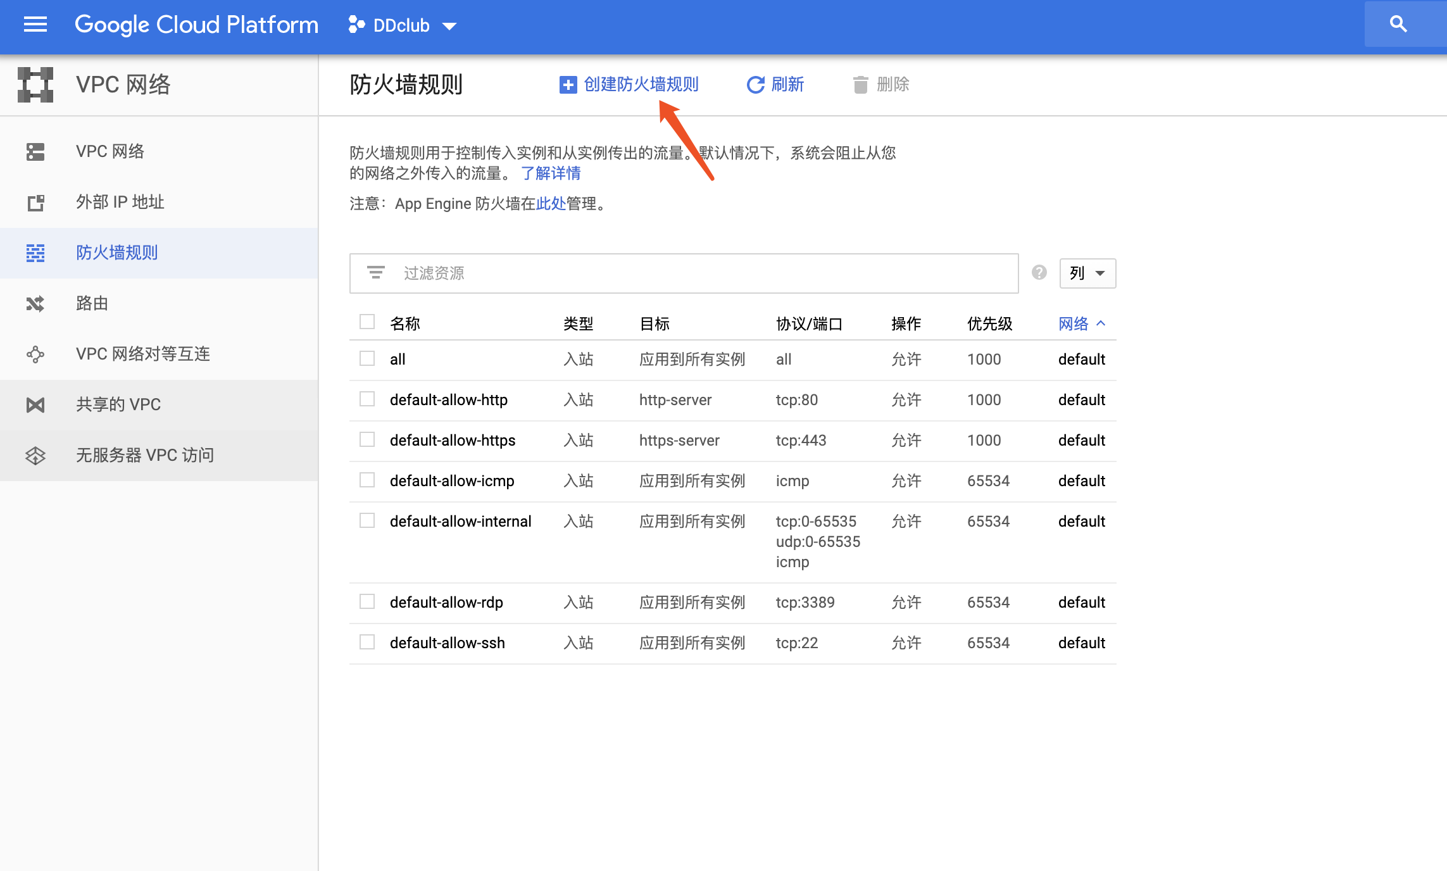This screenshot has width=1447, height=871.
Task: Click the 协议/端口 column header
Action: (x=810, y=324)
